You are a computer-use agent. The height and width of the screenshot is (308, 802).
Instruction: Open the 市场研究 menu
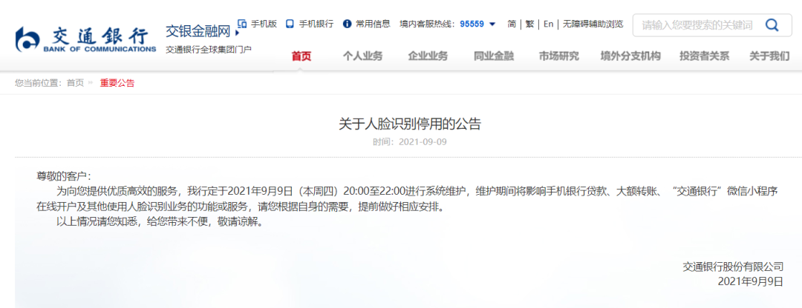pos(559,56)
